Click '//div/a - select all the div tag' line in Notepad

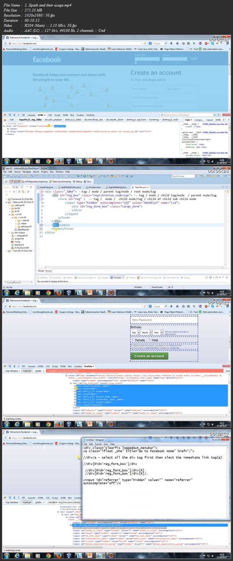pyautogui.click(x=153, y=458)
